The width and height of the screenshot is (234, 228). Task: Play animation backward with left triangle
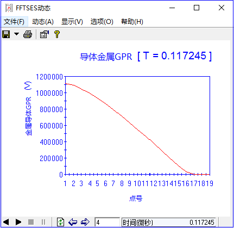pyautogui.click(x=6, y=222)
